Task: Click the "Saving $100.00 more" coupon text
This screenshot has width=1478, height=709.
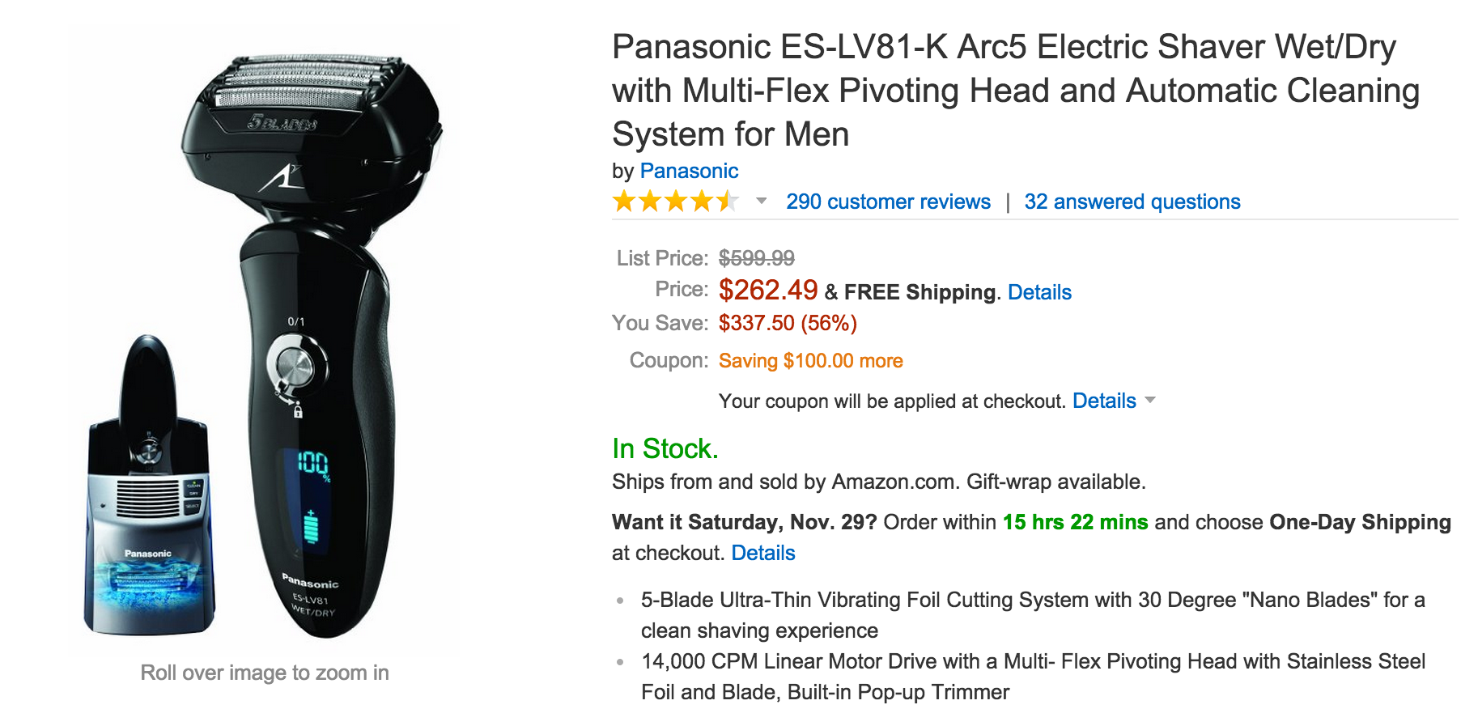Action: point(810,361)
